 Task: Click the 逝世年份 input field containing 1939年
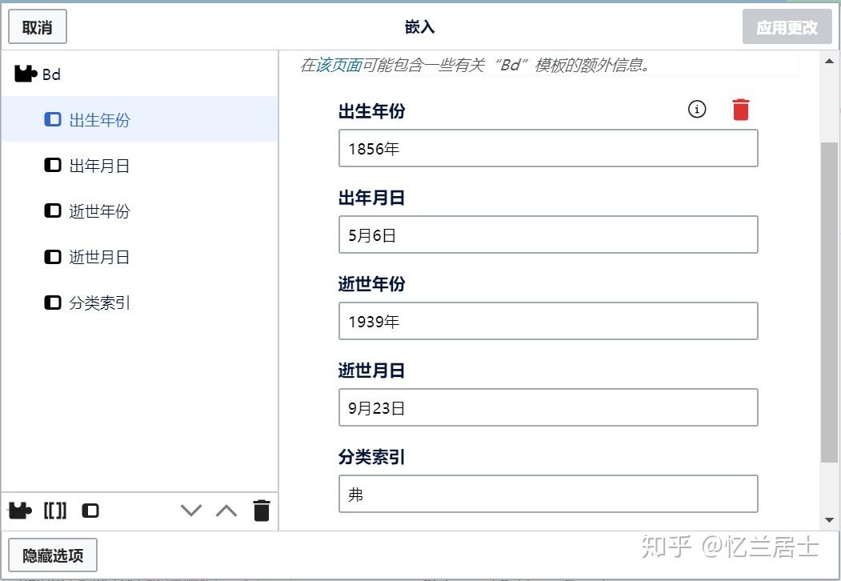548,322
